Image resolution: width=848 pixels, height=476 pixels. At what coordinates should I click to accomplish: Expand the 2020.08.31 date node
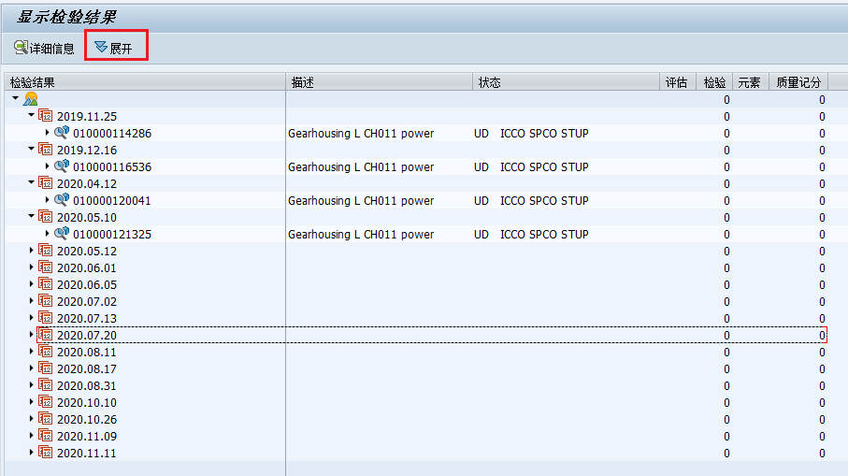coord(32,384)
